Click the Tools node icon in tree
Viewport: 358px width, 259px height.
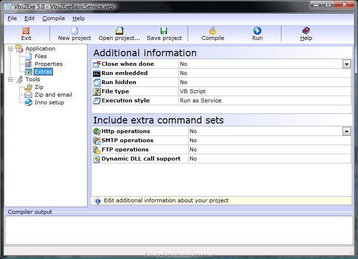click(x=20, y=79)
